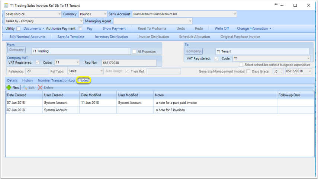Click the Write Off button
318x179 pixels.
(222, 29)
